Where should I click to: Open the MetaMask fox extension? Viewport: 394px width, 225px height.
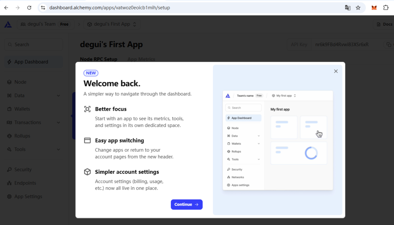coord(374,8)
